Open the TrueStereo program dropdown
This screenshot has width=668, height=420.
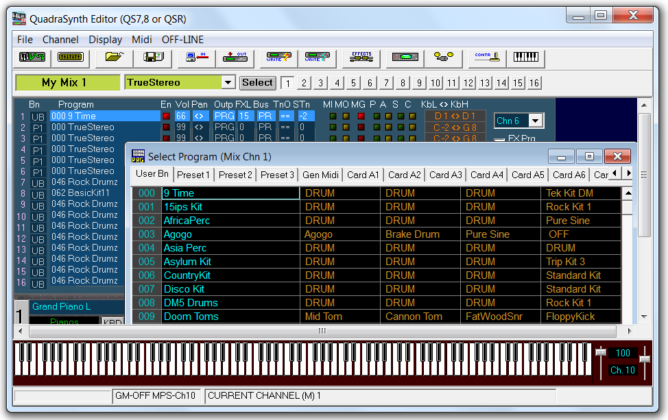click(228, 83)
